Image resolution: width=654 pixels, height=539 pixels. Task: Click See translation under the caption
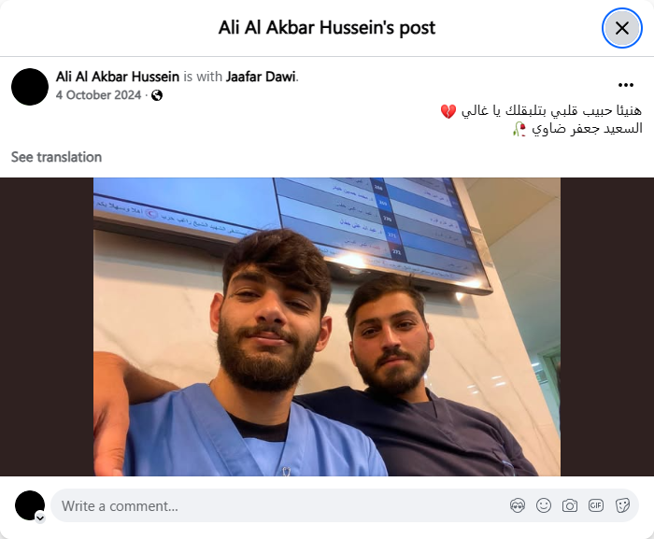click(x=56, y=157)
